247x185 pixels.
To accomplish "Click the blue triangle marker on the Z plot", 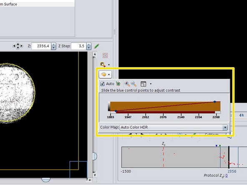I will coord(217,146).
